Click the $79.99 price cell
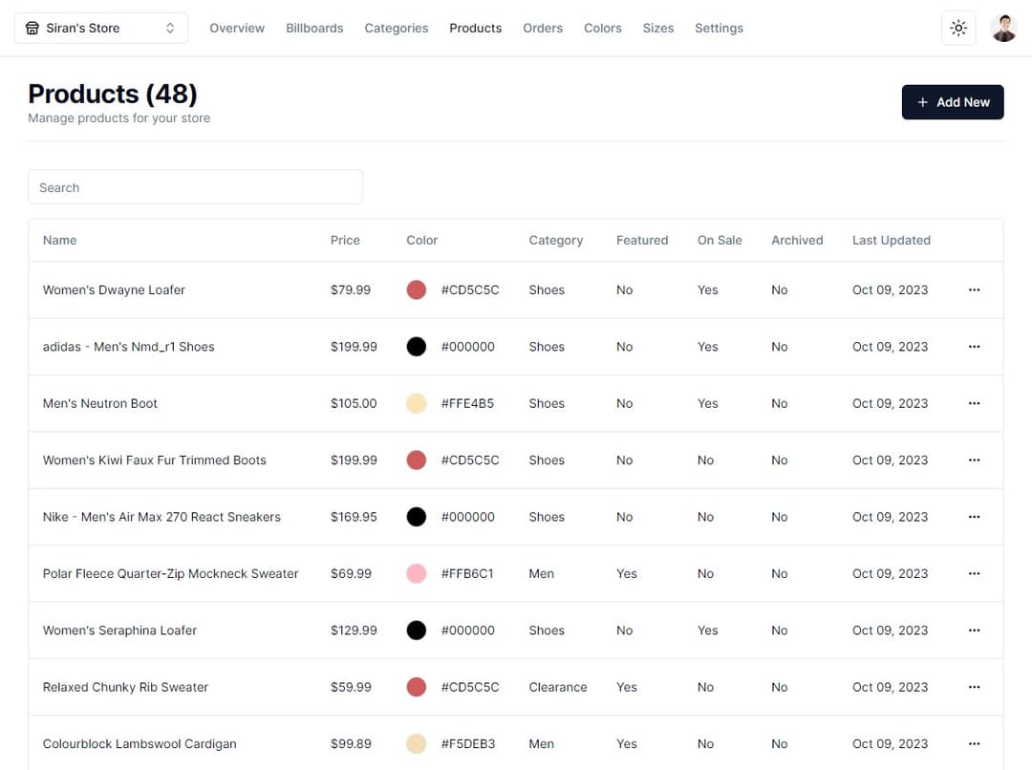The height and width of the screenshot is (770, 1032). coord(350,289)
